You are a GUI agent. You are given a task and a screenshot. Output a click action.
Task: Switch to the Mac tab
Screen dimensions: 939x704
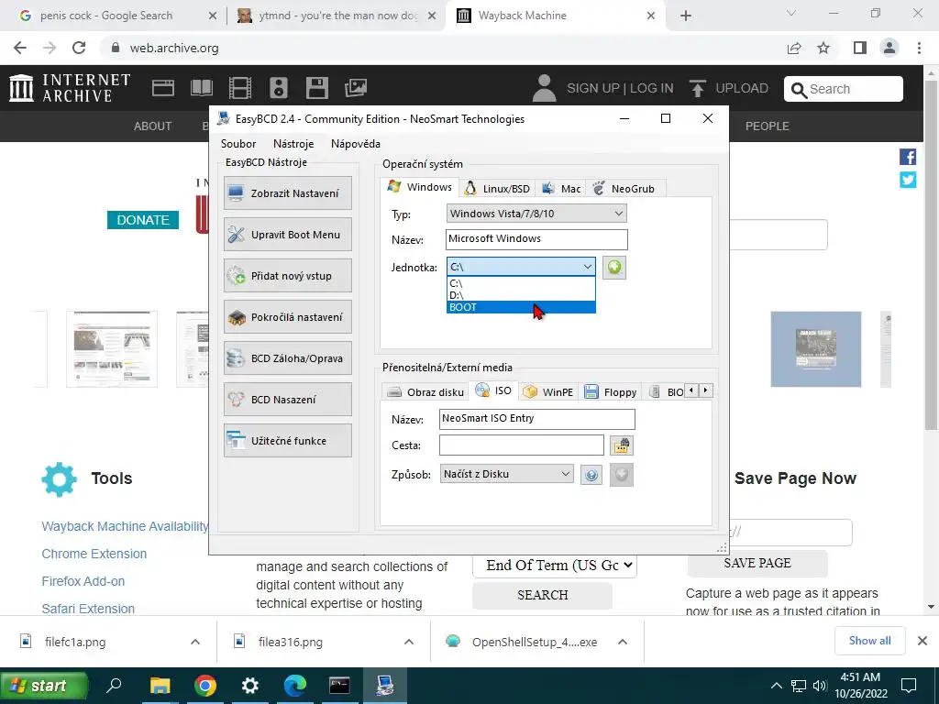click(x=562, y=189)
